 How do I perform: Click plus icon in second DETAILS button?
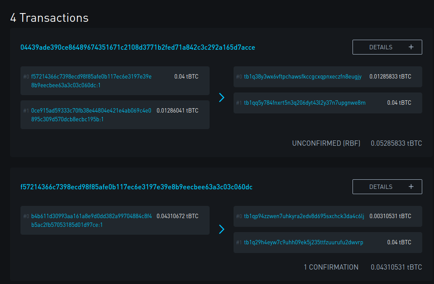coord(411,187)
